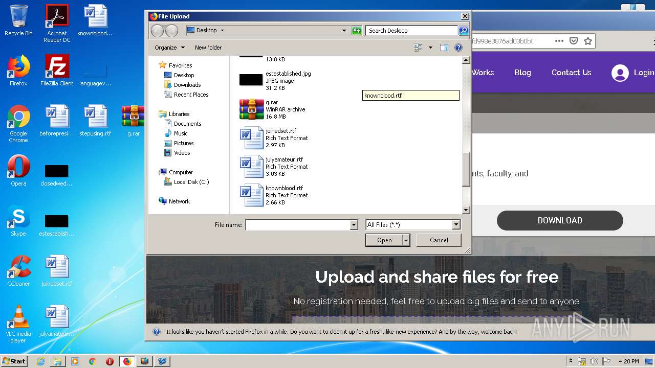Click search magnifier in File Upload dialog
This screenshot has height=368, width=655.
pyautogui.click(x=463, y=31)
